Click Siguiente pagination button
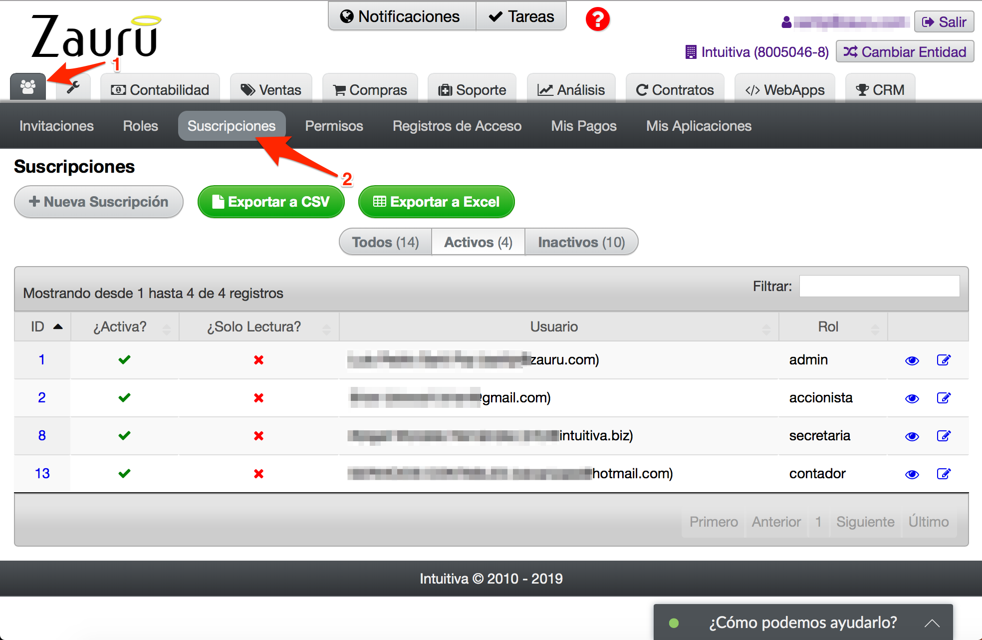Image resolution: width=982 pixels, height=640 pixels. click(x=865, y=522)
